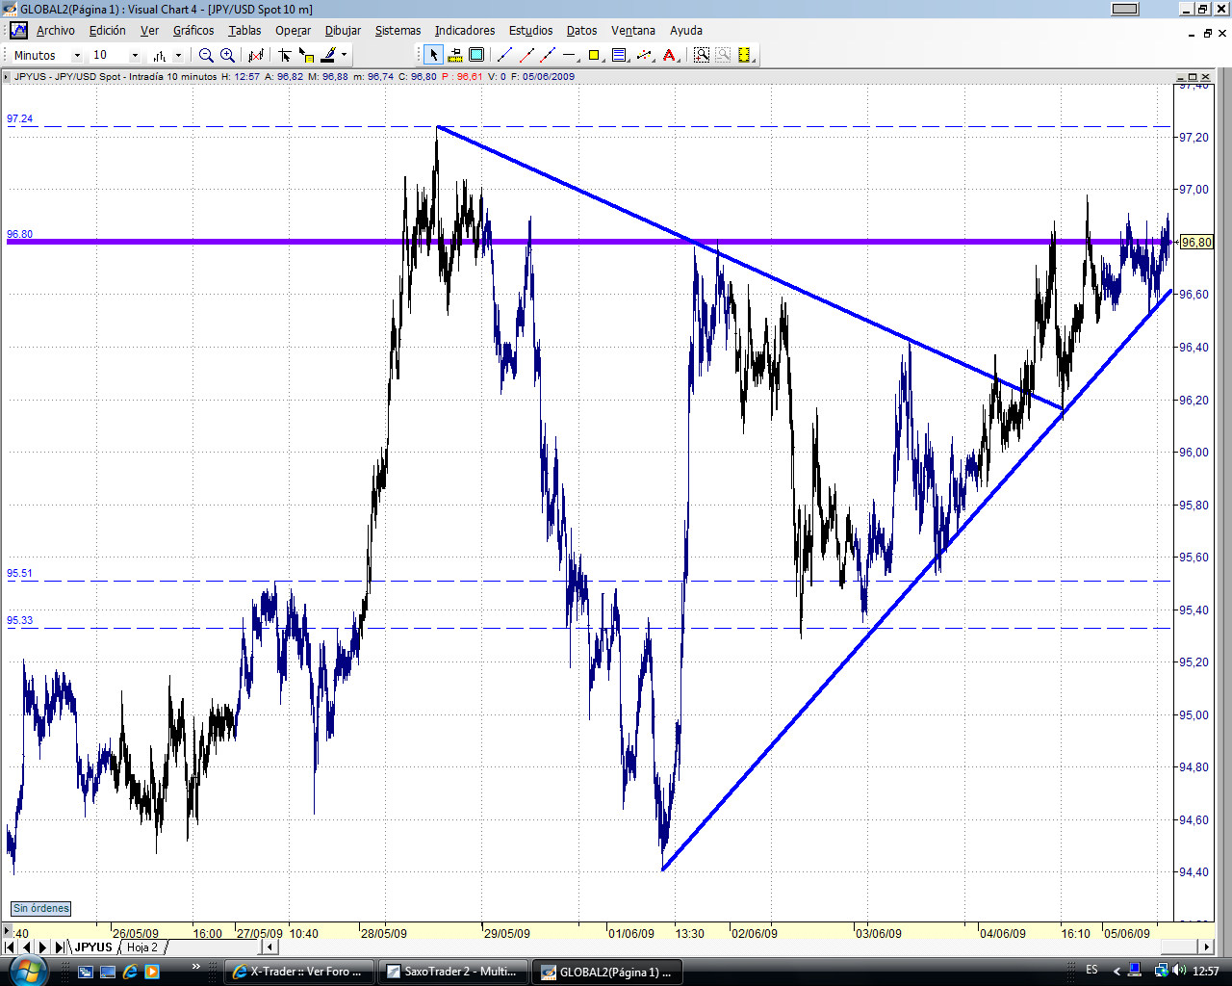Click the Sin órdenes label on chart

click(41, 908)
